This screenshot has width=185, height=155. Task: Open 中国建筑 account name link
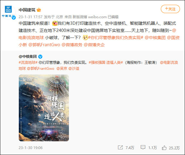[x=27, y=10]
